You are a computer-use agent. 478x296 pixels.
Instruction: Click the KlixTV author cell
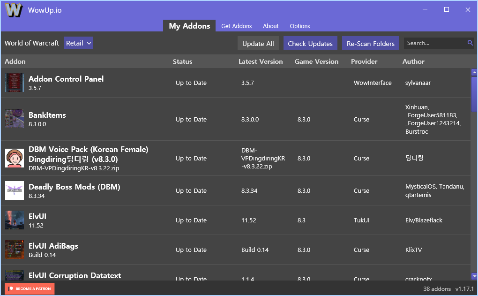tap(413, 250)
